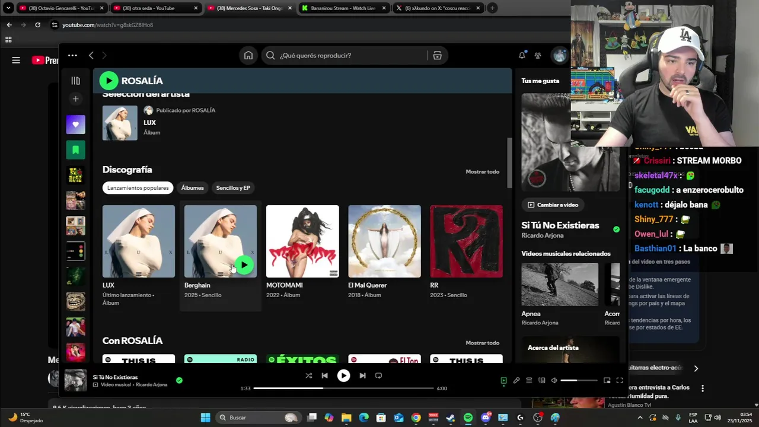Switch to the Bananirou Stream tab

pos(343,8)
